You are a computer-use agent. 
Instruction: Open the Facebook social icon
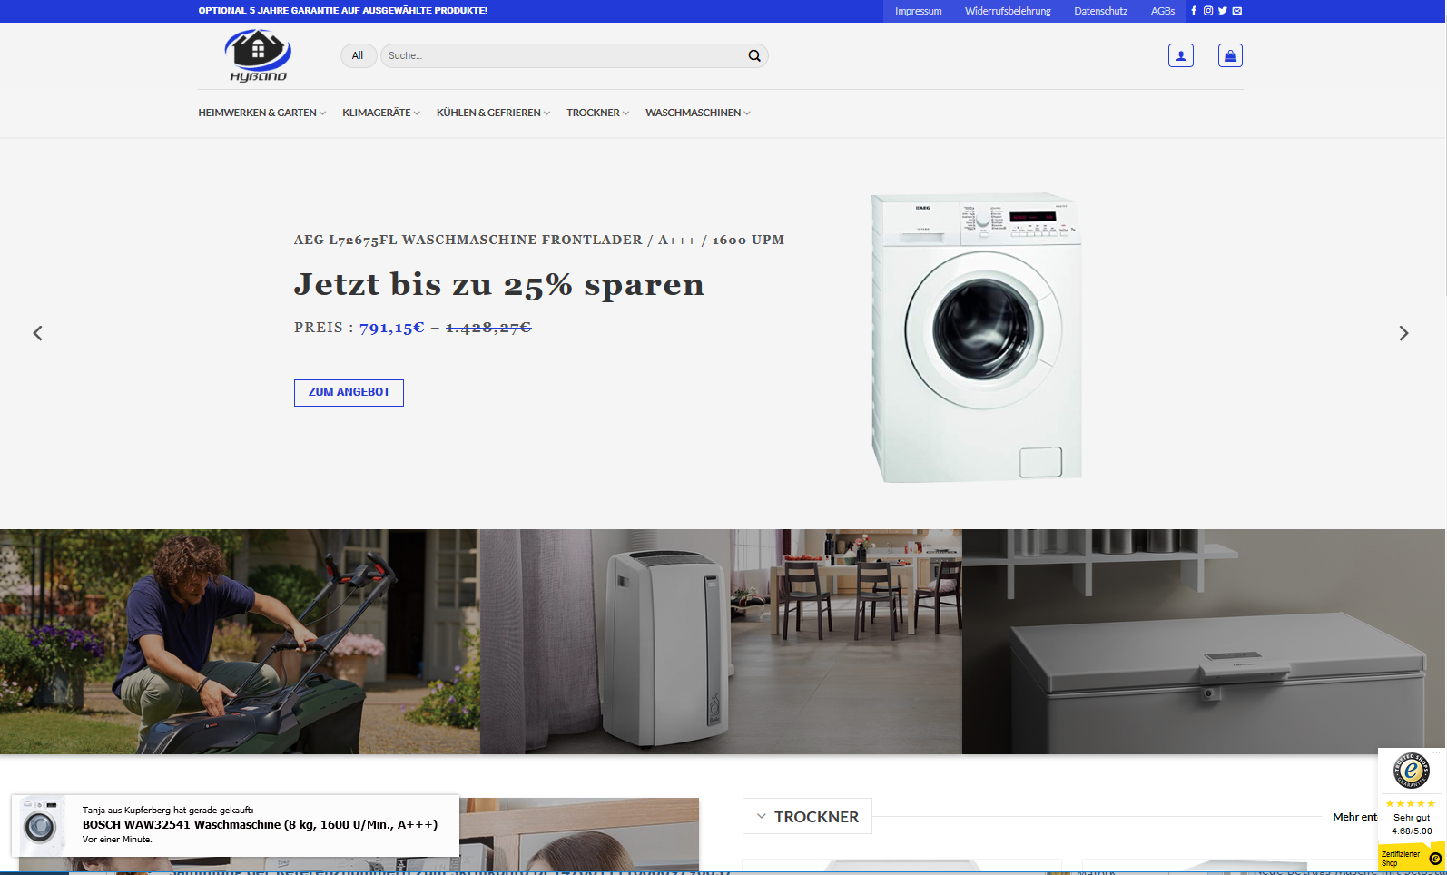pyautogui.click(x=1194, y=11)
